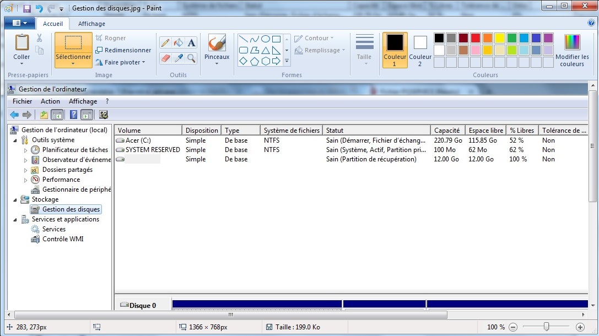Open Modifier les couleurs dialog
Screen dimensions: 599x336
click(x=572, y=50)
